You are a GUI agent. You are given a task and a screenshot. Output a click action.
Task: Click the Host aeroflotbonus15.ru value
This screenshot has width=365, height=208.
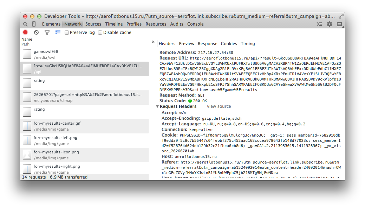point(196,157)
